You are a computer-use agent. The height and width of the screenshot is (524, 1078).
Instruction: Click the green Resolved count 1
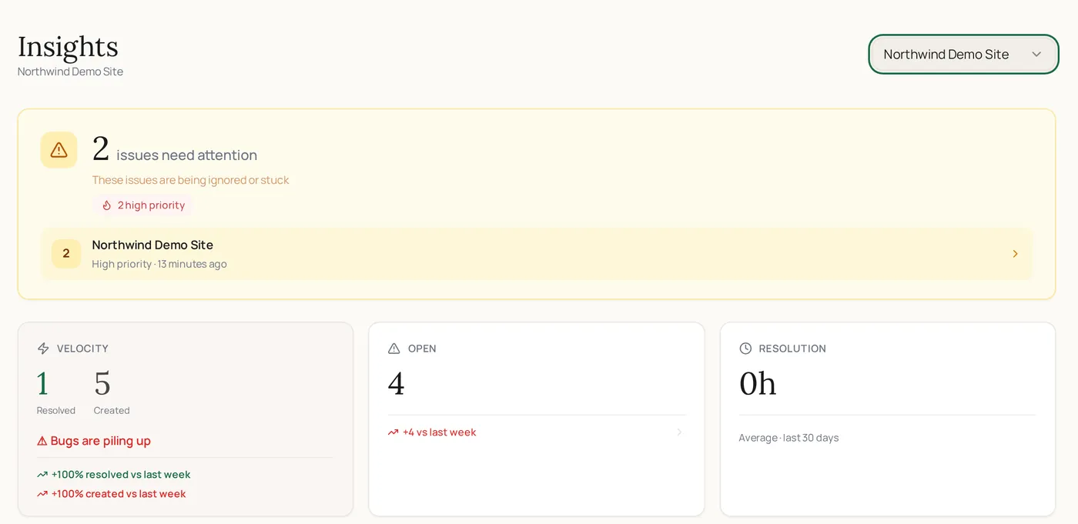[43, 383]
